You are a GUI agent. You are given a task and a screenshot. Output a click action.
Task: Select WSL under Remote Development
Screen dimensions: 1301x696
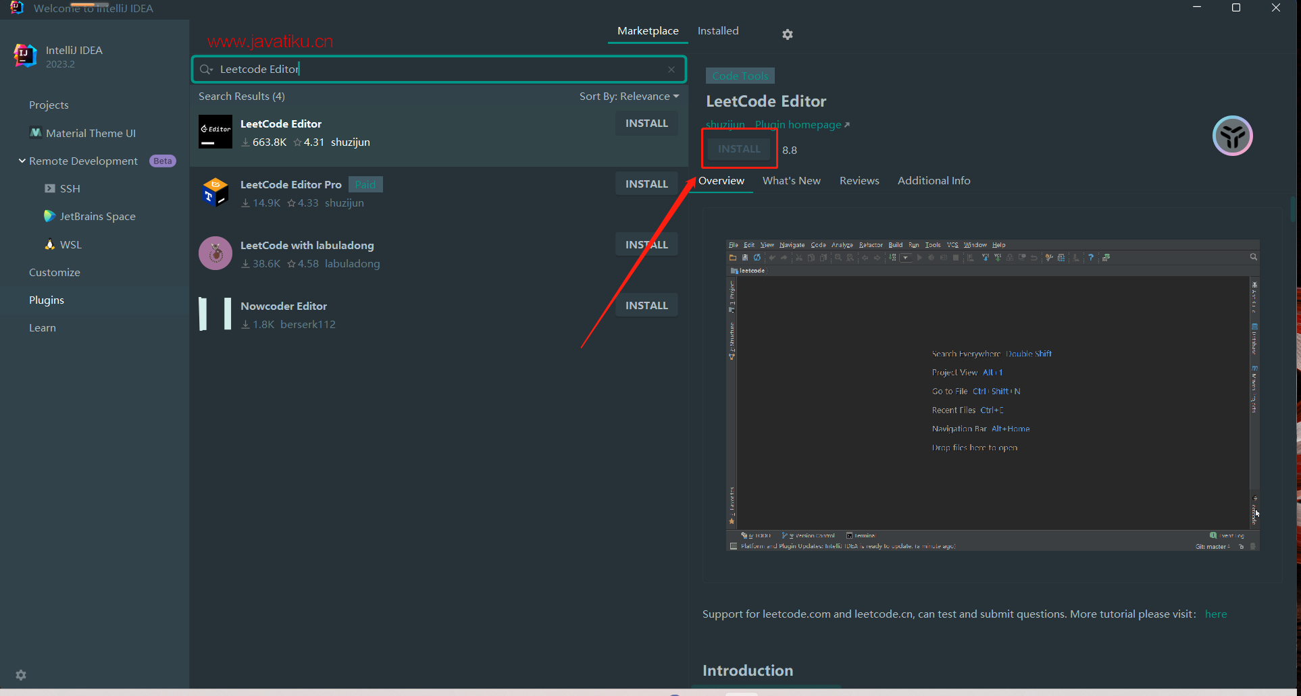tap(71, 245)
